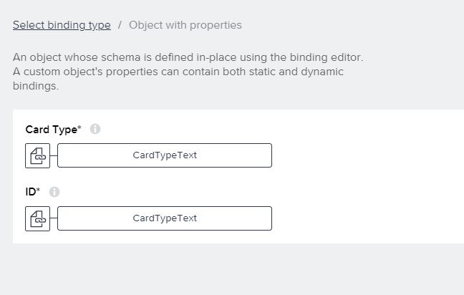Click the word bindings ending the description
This screenshot has height=295, width=464.
pyautogui.click(x=36, y=86)
